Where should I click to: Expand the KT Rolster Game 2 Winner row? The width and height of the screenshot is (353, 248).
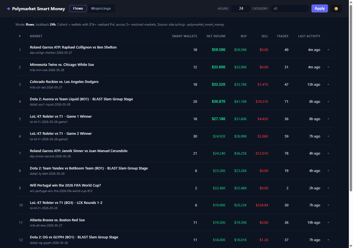[328, 136]
